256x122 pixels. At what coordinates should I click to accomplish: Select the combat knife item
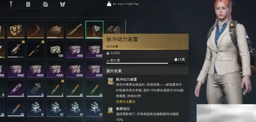(75, 30)
